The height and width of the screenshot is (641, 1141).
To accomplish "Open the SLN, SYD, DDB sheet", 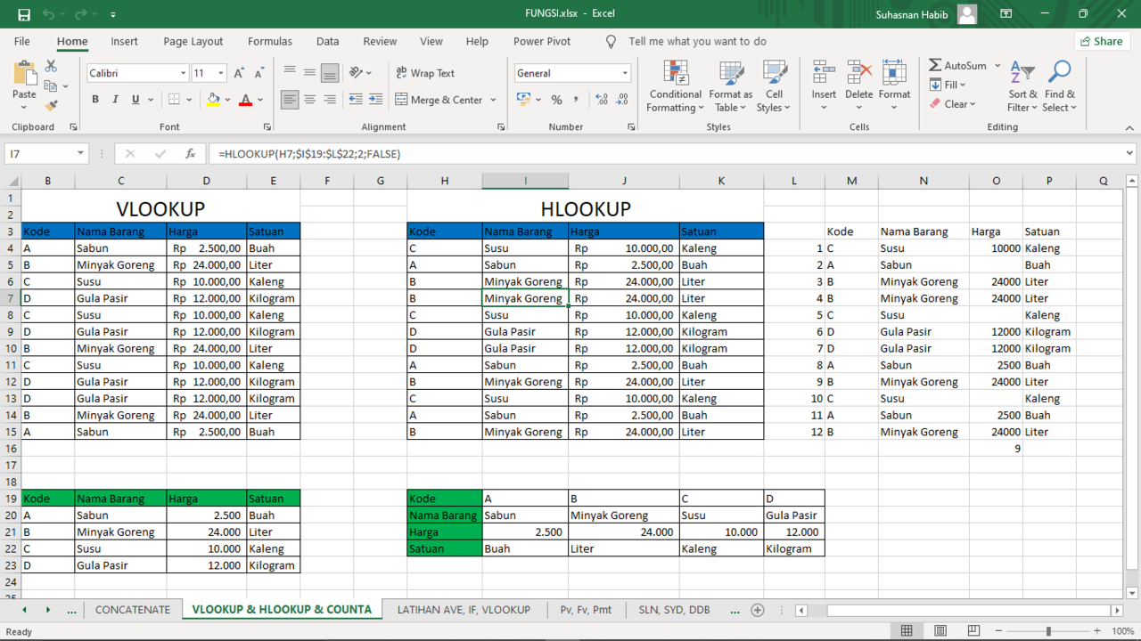I will click(x=674, y=610).
